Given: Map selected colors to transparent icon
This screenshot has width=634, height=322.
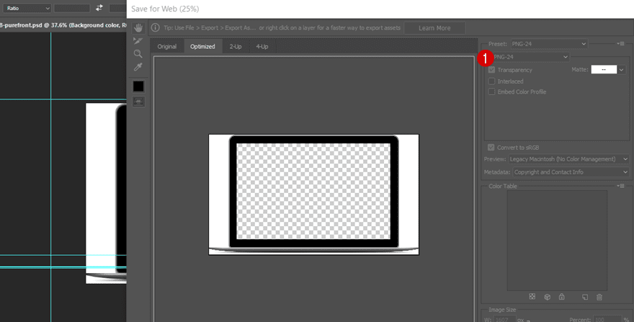Looking at the screenshot, I should [x=532, y=297].
